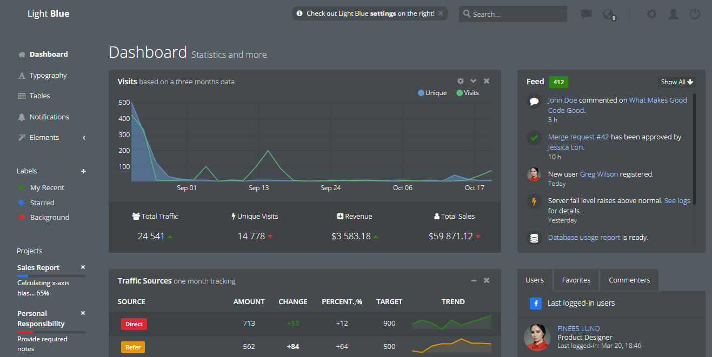Expand the Elements sidebar section
Viewport: 712px width, 357px height.
(84, 138)
